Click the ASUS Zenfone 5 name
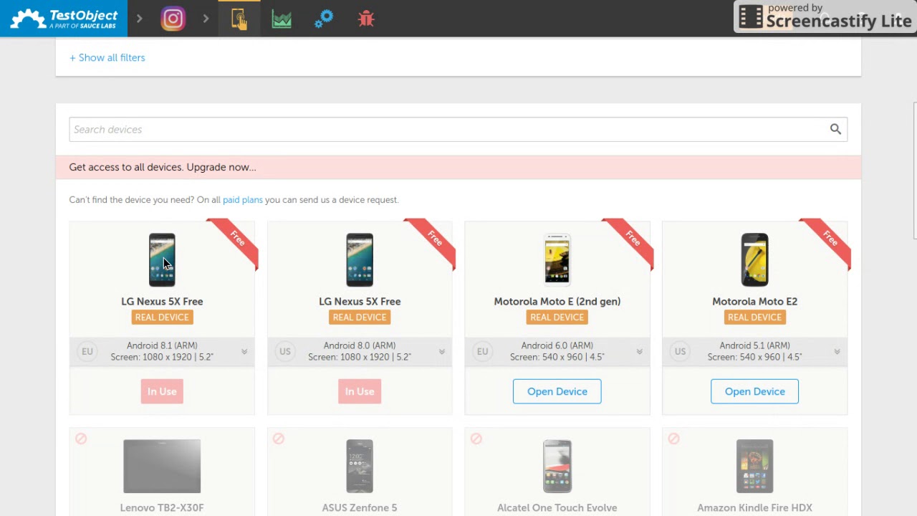917x516 pixels. coord(360,507)
